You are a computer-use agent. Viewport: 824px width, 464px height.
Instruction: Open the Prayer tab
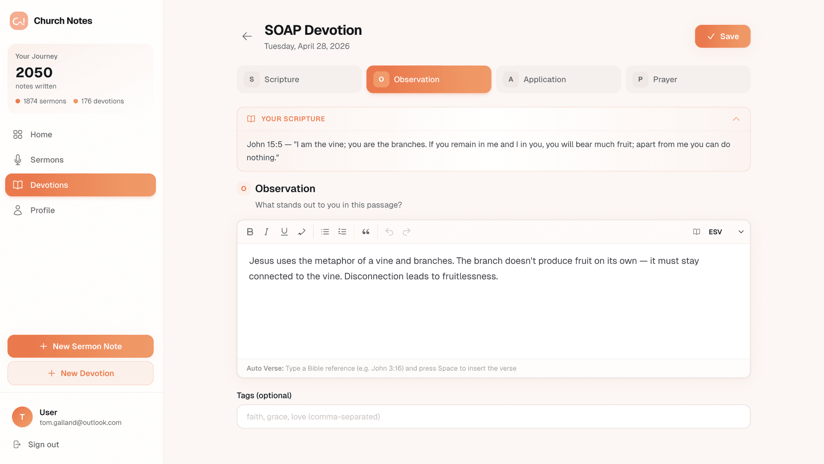[x=688, y=79]
